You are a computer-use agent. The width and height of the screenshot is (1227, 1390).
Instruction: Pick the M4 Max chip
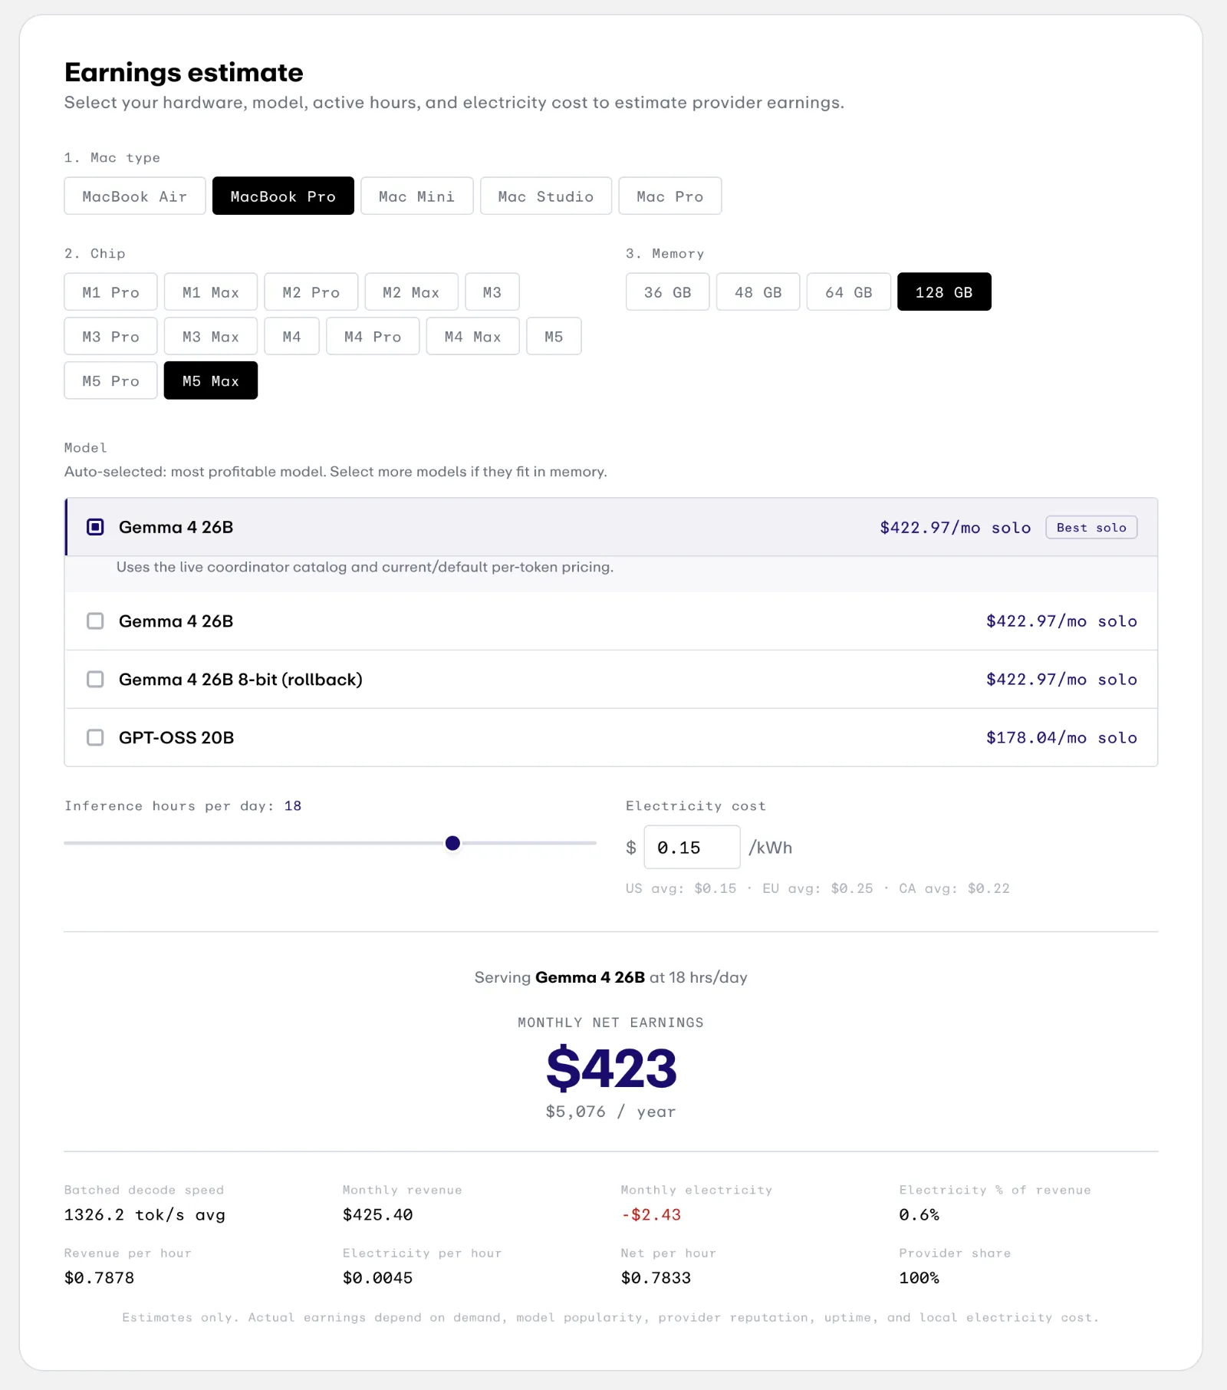pyautogui.click(x=472, y=337)
